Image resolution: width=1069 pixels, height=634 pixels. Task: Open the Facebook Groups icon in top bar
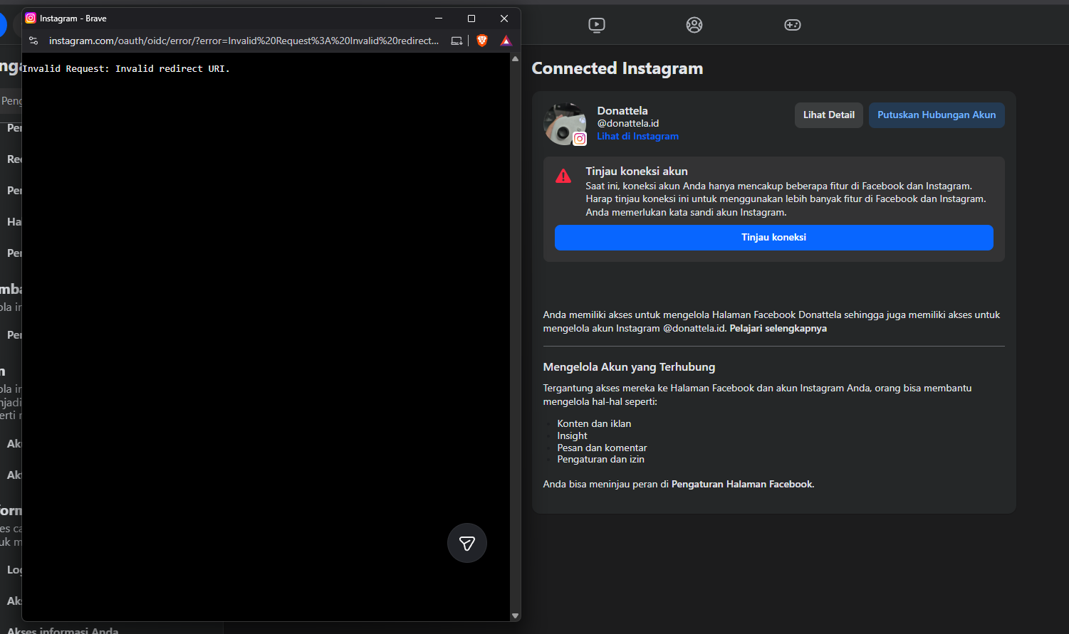pyautogui.click(x=694, y=25)
